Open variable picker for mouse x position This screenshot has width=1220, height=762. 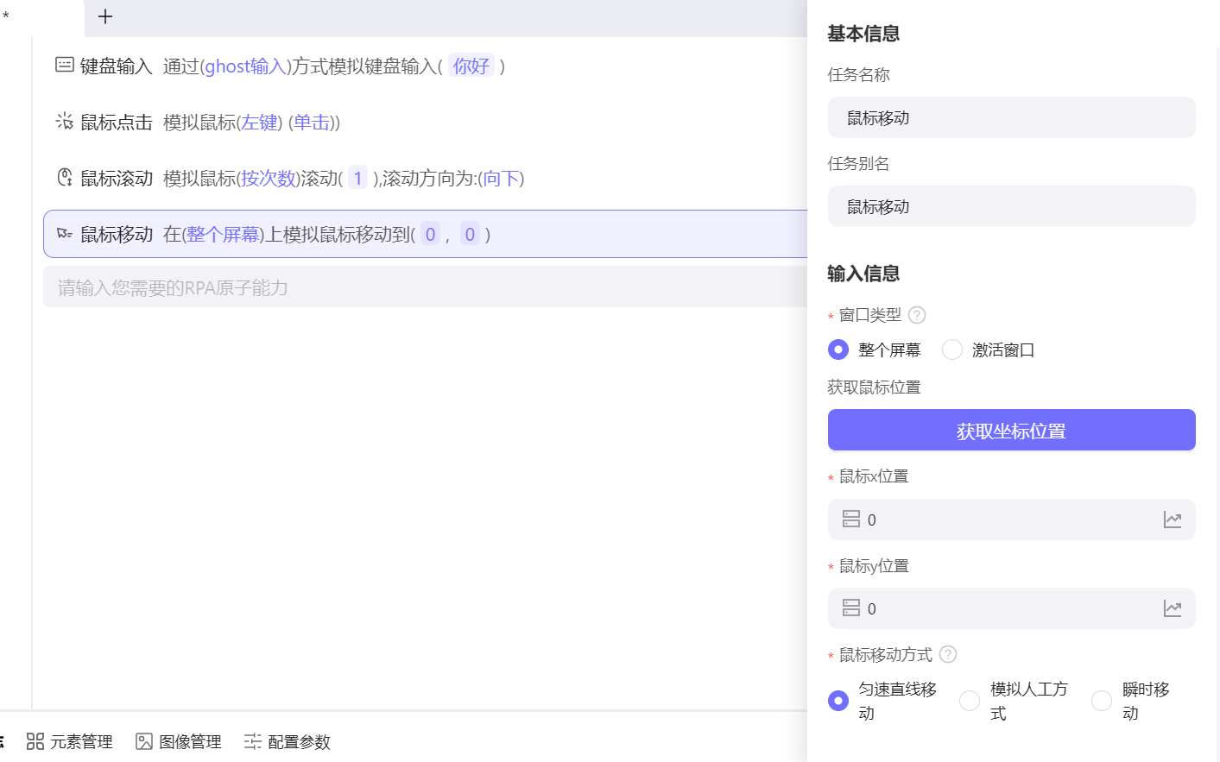tap(1172, 520)
